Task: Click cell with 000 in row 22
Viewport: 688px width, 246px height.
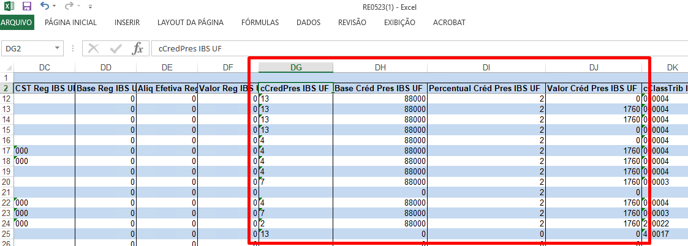Action: coord(44,203)
